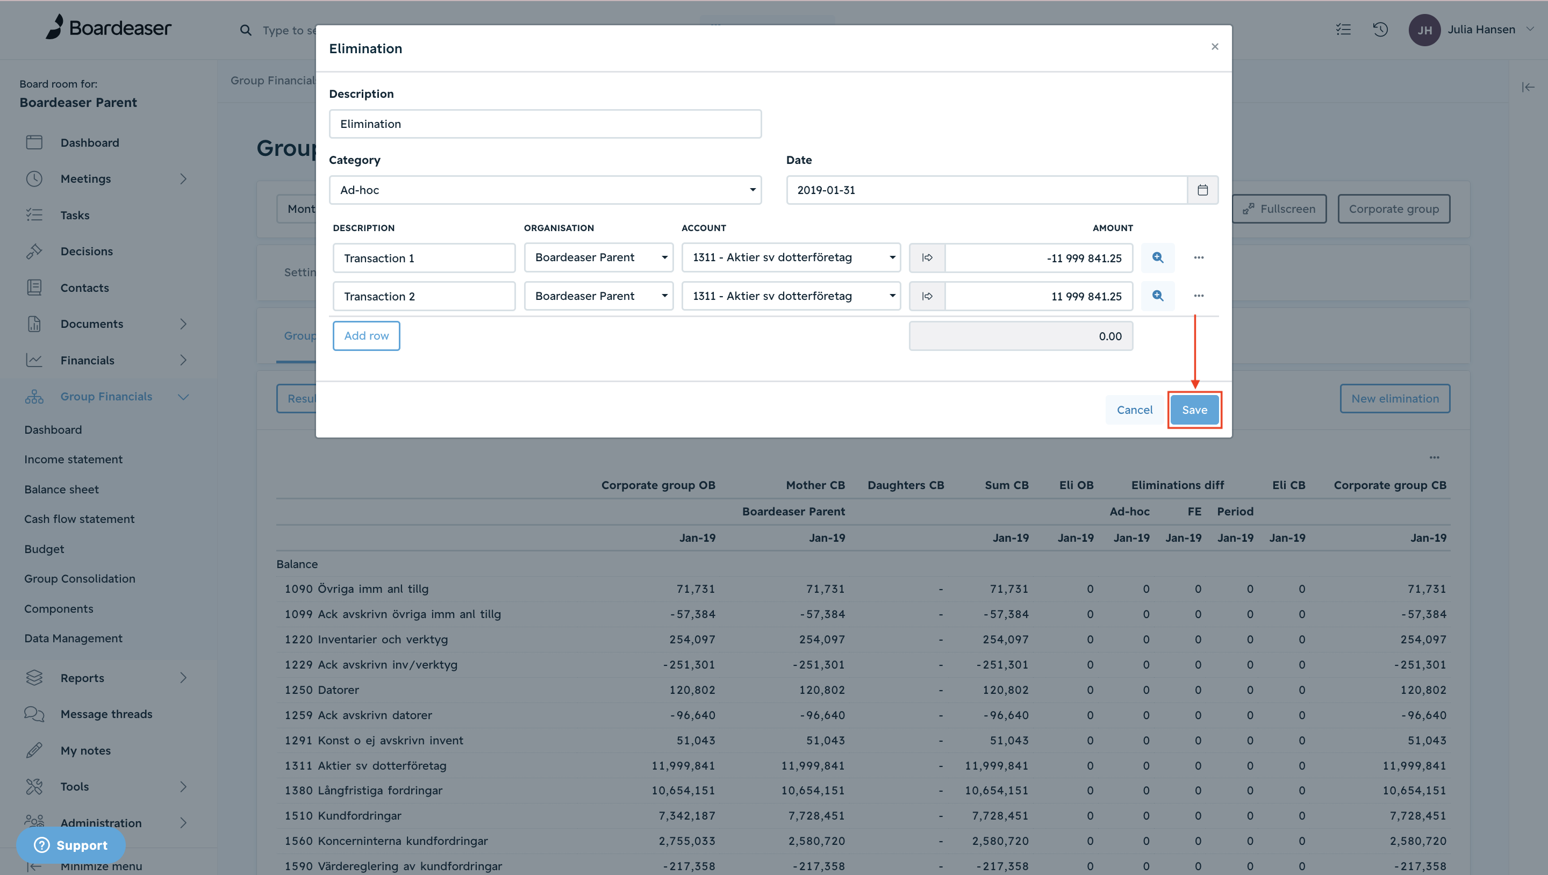Click the fetch-amount arrow icon for Transaction 1
Viewport: 1548px width, 875px height.
click(927, 258)
